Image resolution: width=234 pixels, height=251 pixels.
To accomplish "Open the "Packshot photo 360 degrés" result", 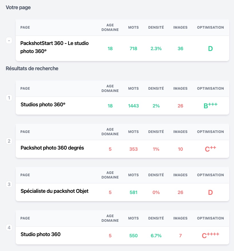I will (52, 148).
